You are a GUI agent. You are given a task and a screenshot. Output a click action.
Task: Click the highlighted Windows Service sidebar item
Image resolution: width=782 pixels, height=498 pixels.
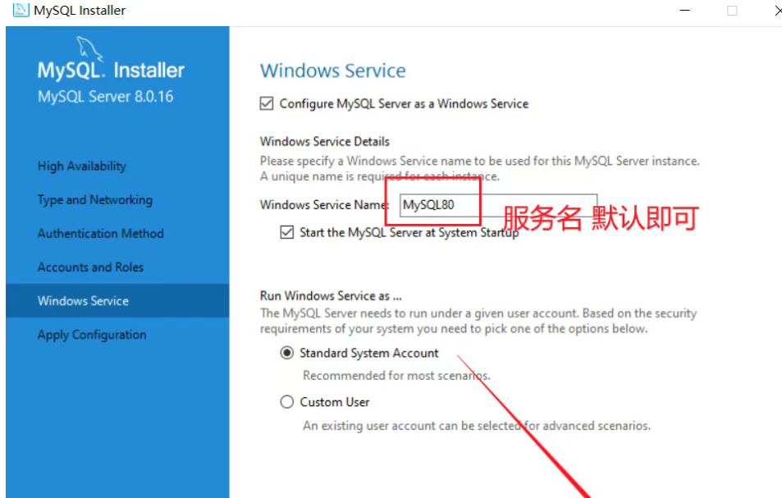click(x=117, y=300)
